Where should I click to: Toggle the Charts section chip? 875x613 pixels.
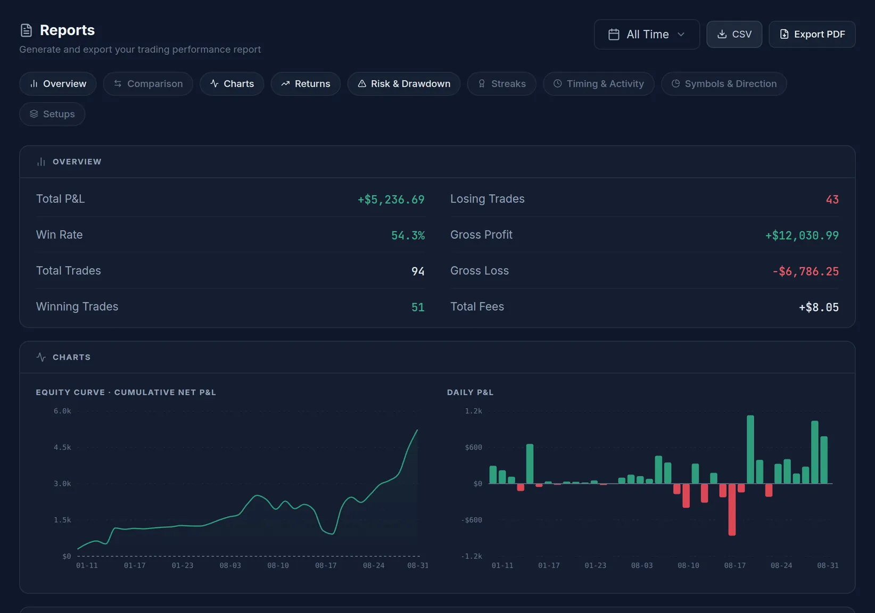(232, 84)
